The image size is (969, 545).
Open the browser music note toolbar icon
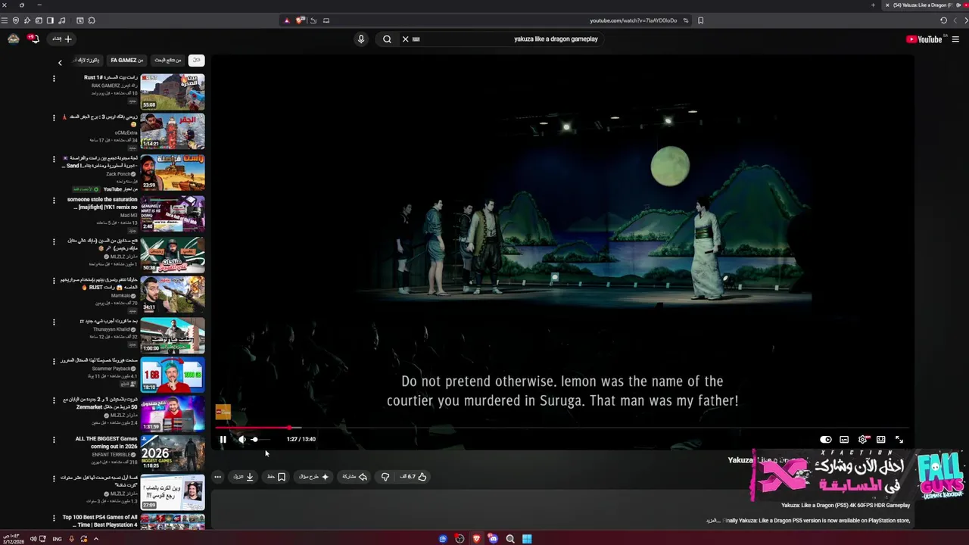[x=61, y=20]
